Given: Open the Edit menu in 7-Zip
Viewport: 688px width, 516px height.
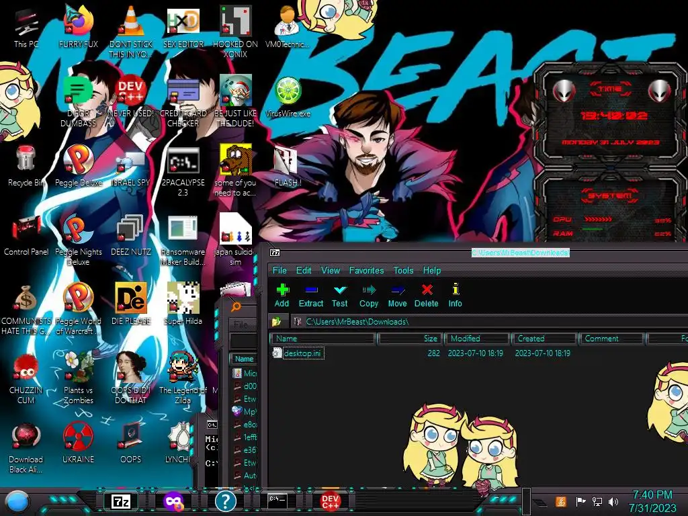Looking at the screenshot, I should coord(304,270).
